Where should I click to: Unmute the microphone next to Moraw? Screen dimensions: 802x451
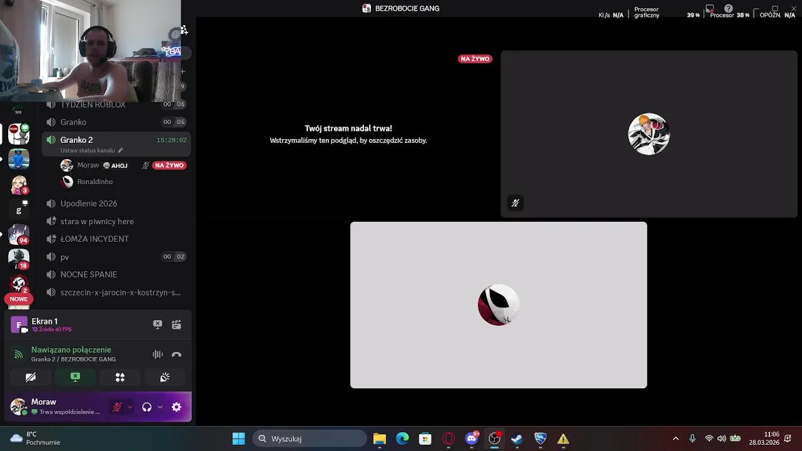coord(117,407)
